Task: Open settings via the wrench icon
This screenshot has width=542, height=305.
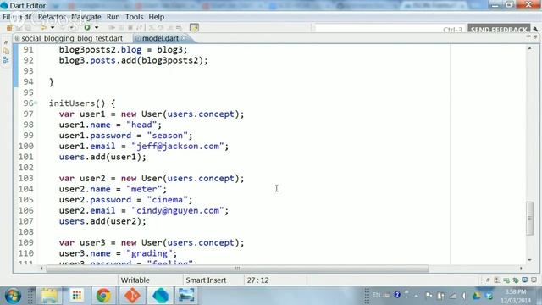Action: 535,29
